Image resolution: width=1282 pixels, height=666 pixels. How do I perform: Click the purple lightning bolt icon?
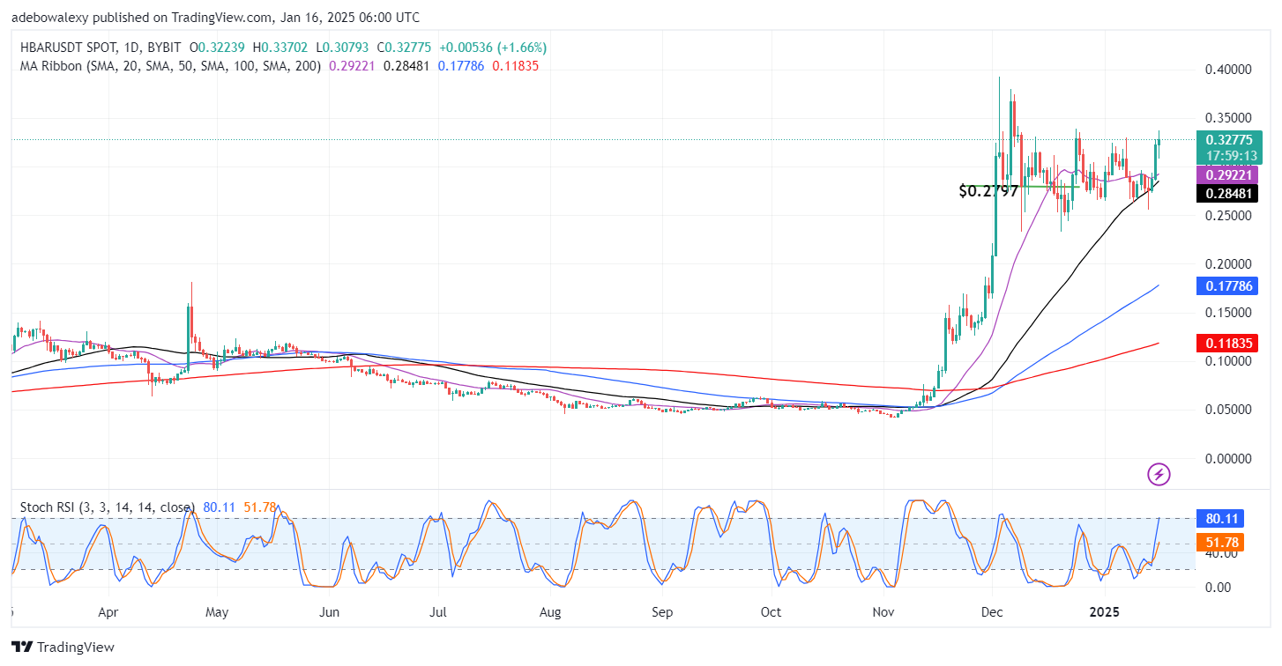pyautogui.click(x=1159, y=475)
